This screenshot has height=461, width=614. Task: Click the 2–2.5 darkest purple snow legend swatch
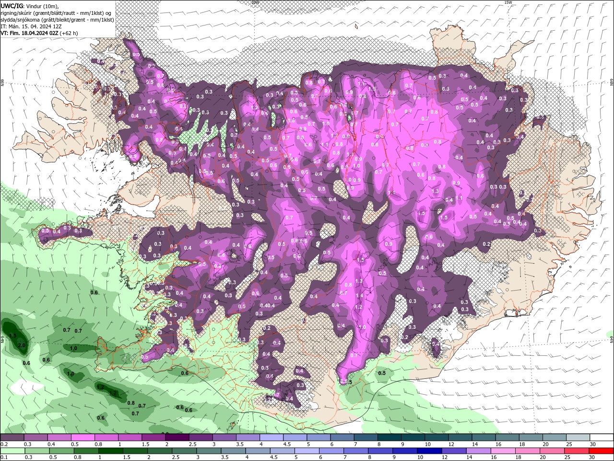tap(177, 437)
